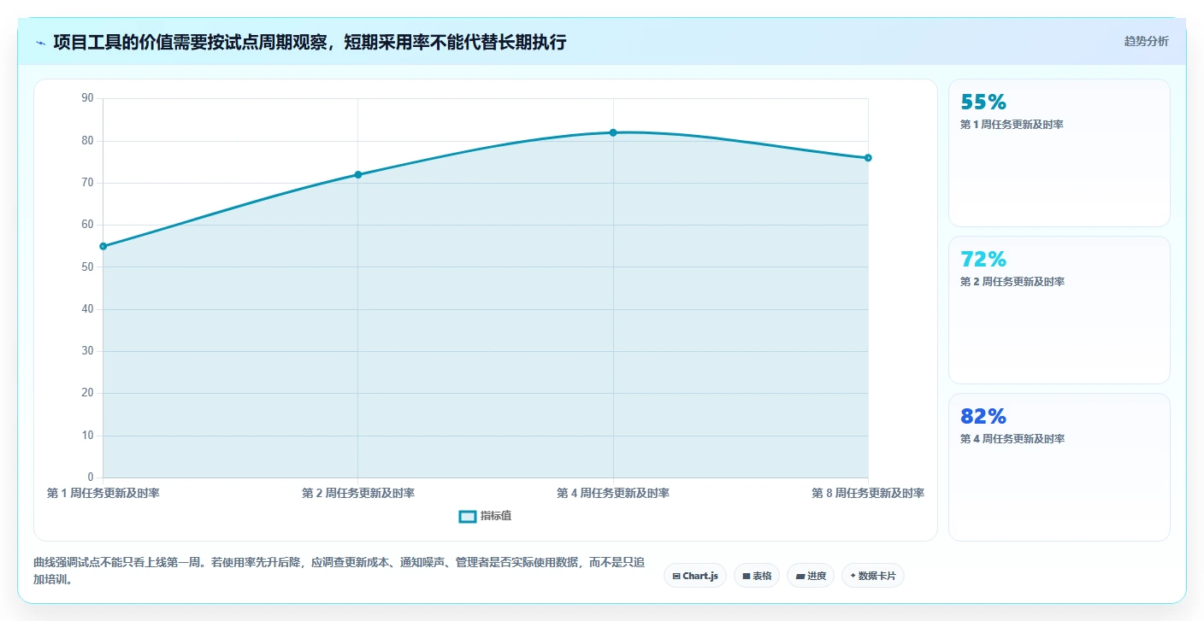
Task: Click the lightning icon beside the title
Action: 41,43
